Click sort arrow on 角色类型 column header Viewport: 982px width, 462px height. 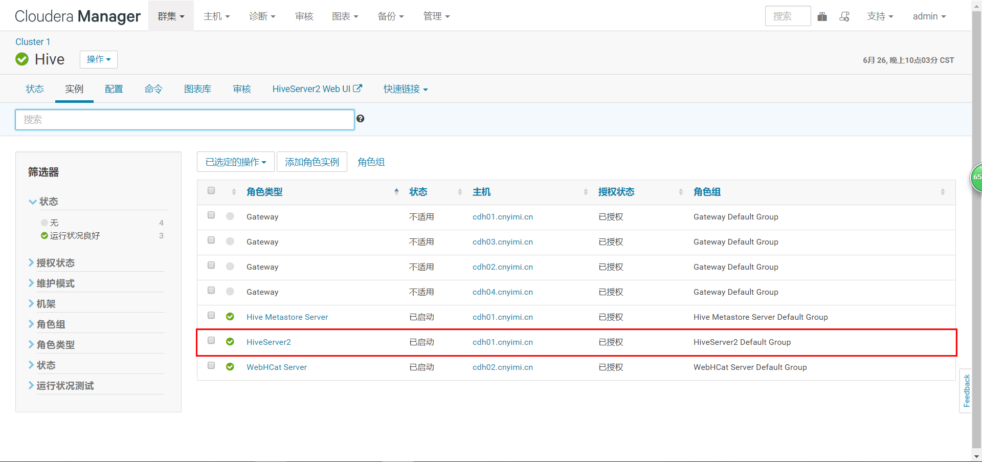coord(396,191)
